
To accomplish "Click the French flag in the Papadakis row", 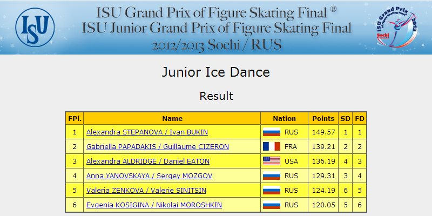I will [x=272, y=146].
